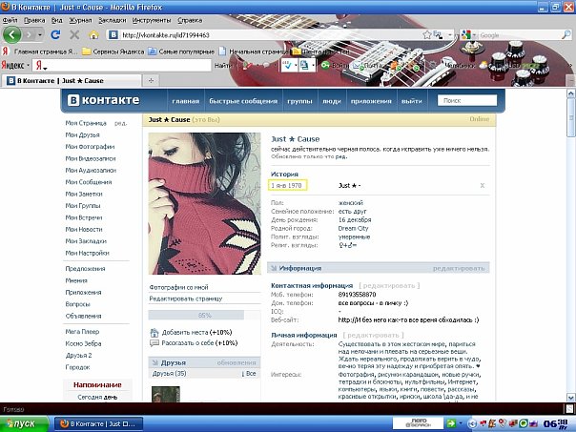Click the 65% profile completion progress bar

click(204, 316)
